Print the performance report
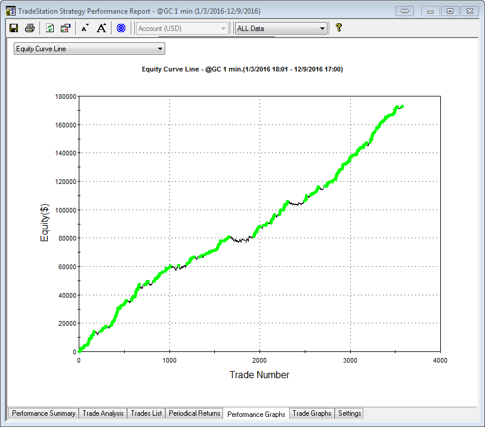 coord(29,28)
